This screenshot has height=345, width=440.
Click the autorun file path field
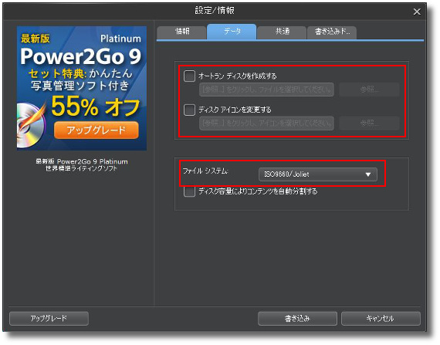coord(266,90)
